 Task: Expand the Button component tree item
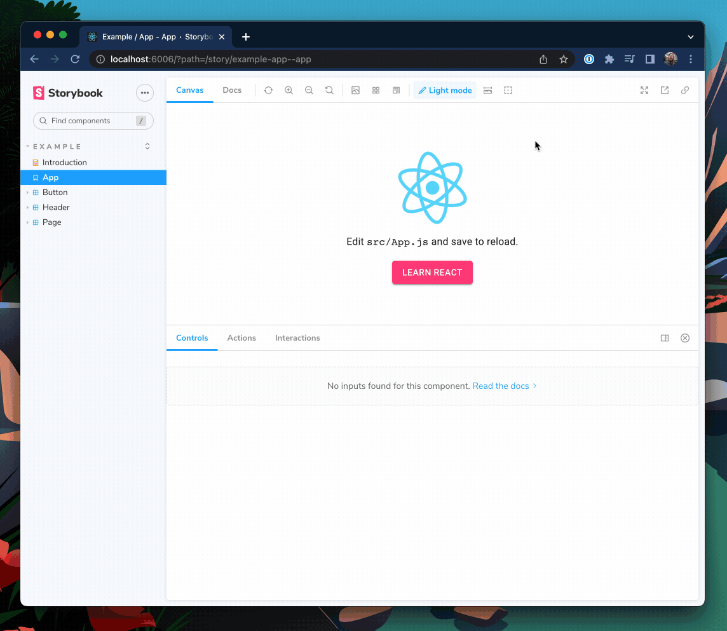(27, 192)
